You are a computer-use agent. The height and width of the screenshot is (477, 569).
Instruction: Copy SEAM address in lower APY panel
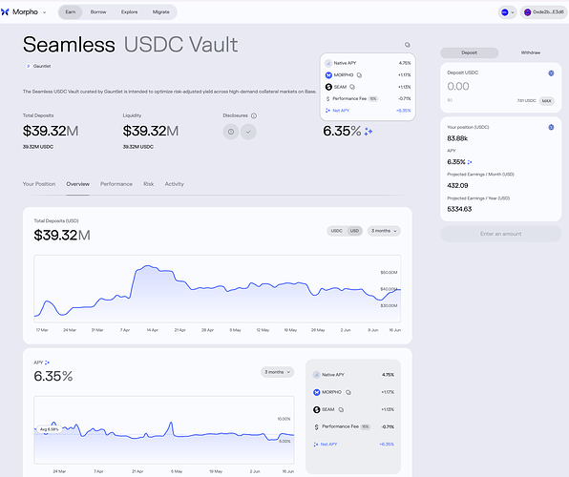pos(341,409)
